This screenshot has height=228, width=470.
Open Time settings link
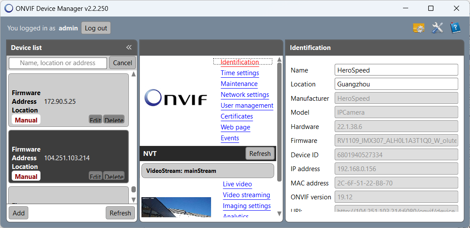[240, 73]
